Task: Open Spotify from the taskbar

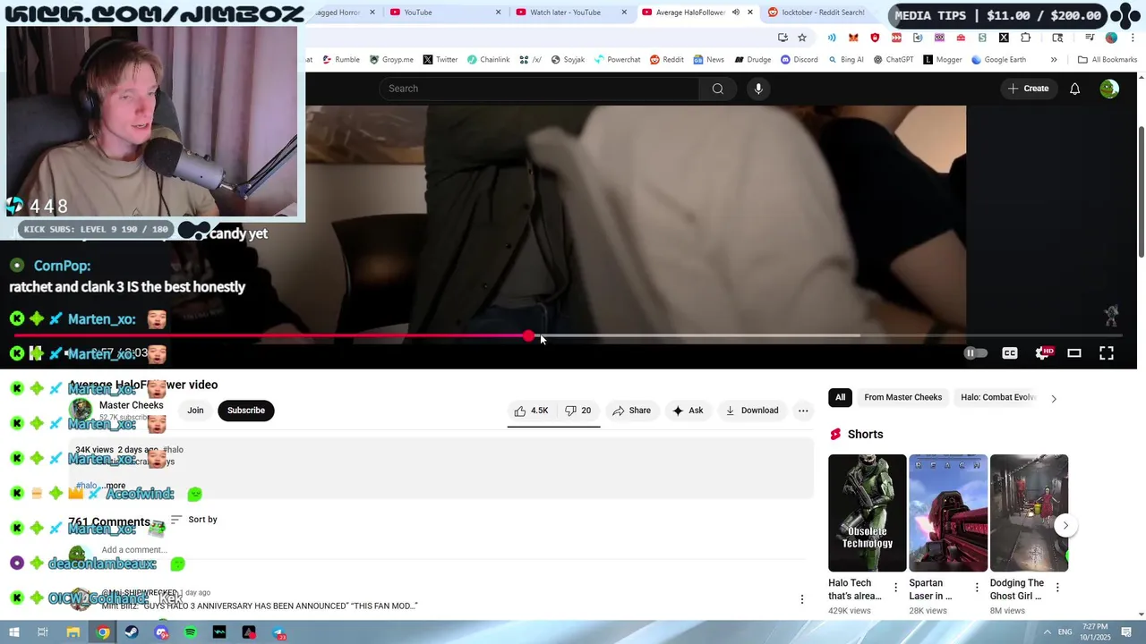Action: (x=191, y=632)
